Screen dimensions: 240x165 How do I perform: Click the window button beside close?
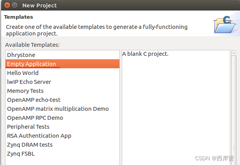click(14, 5)
